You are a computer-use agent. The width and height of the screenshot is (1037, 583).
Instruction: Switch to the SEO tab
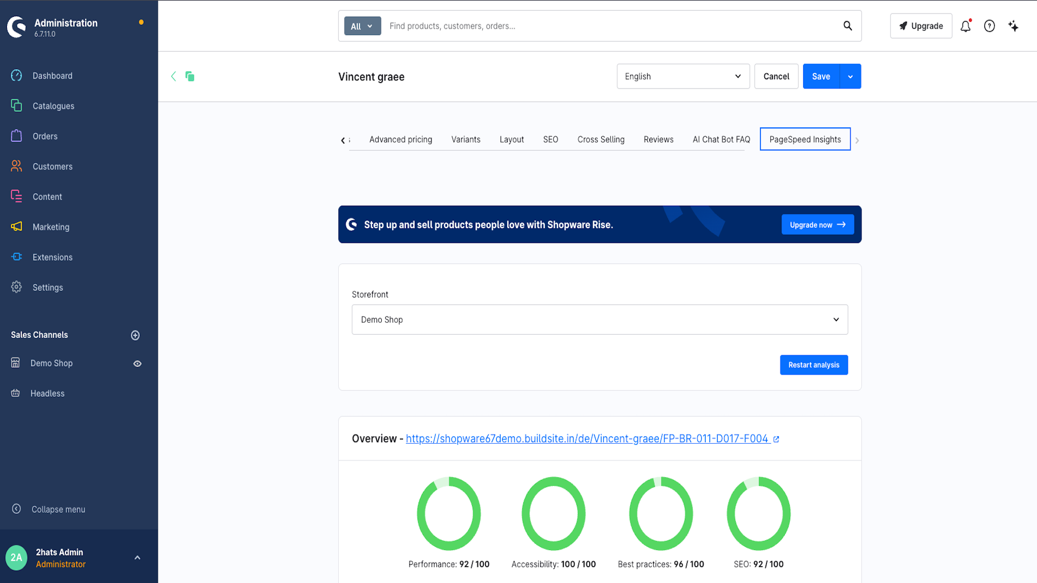(x=550, y=139)
